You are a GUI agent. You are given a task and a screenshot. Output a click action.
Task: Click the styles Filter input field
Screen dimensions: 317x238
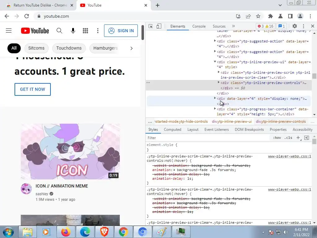click(x=208, y=138)
